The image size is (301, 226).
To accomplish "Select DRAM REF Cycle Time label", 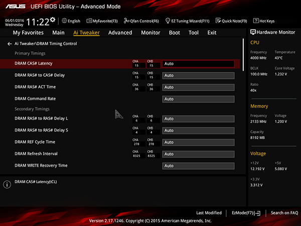I will click(x=35, y=142).
